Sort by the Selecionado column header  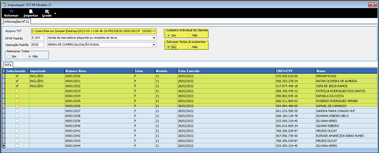point(17,71)
